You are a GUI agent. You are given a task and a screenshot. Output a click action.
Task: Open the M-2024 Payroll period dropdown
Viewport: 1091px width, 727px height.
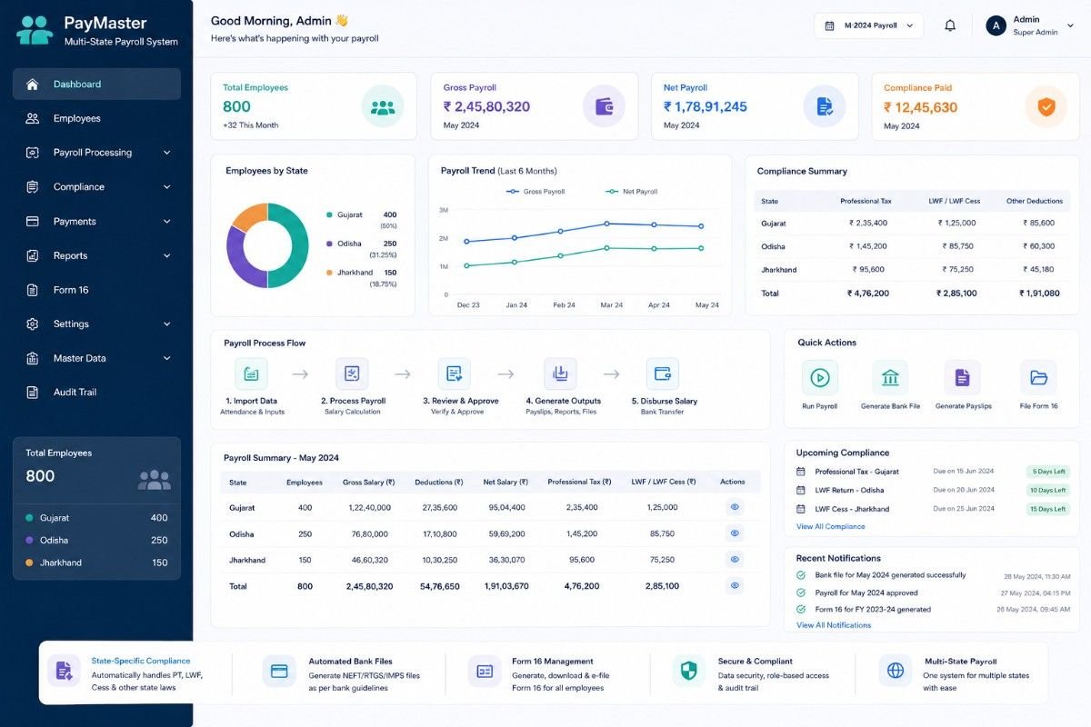[868, 25]
